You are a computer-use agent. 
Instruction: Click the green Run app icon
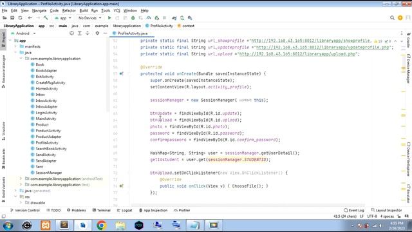pyautogui.click(x=109, y=18)
